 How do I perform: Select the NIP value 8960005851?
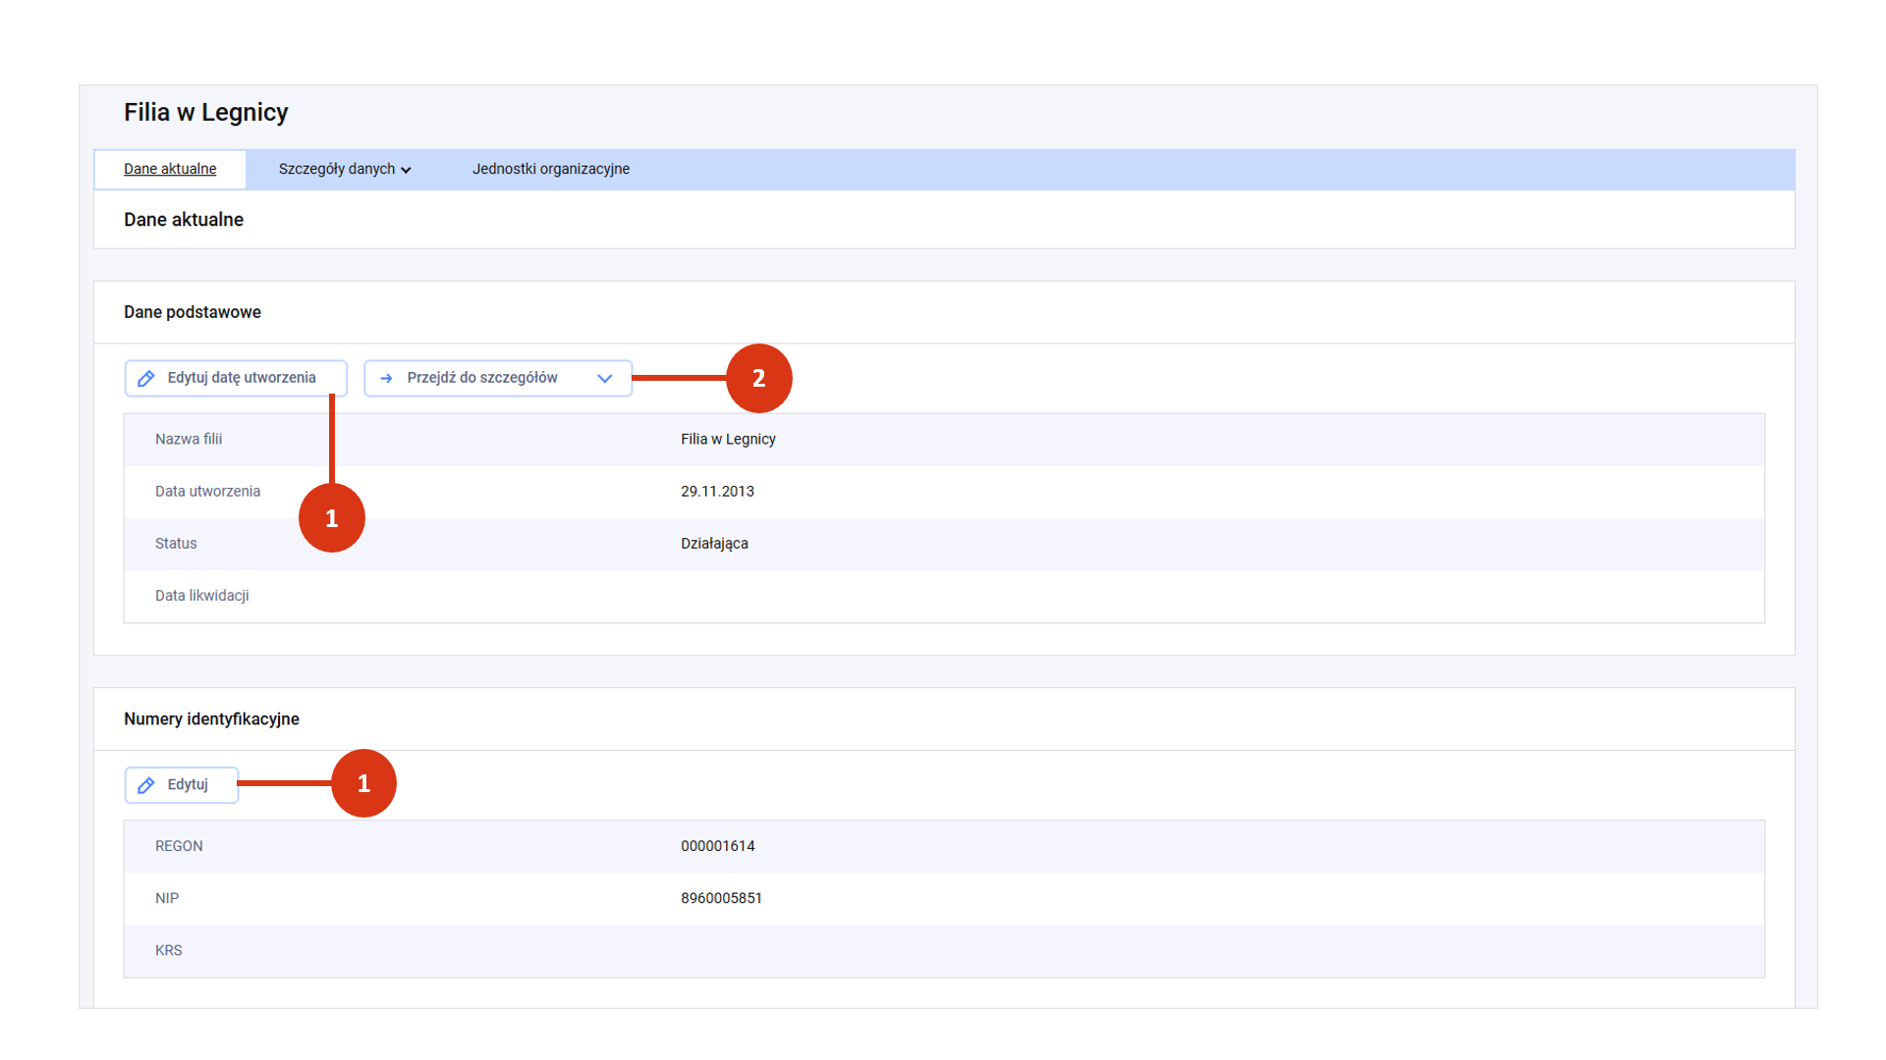pos(721,898)
